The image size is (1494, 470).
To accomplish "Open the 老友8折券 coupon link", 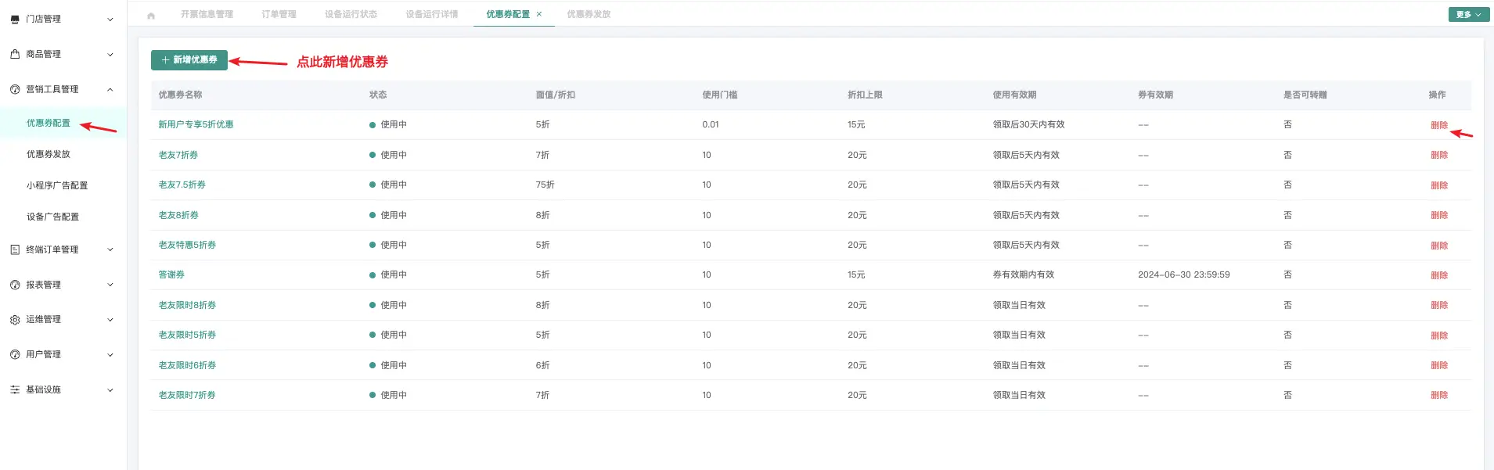I will click(x=178, y=215).
